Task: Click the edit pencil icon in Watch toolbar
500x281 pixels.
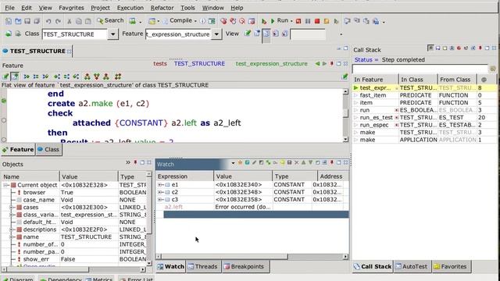Action: click(x=254, y=163)
